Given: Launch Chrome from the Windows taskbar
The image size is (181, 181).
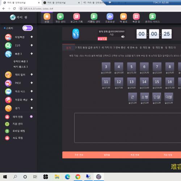Looking at the screenshot, I should (x=78, y=177).
